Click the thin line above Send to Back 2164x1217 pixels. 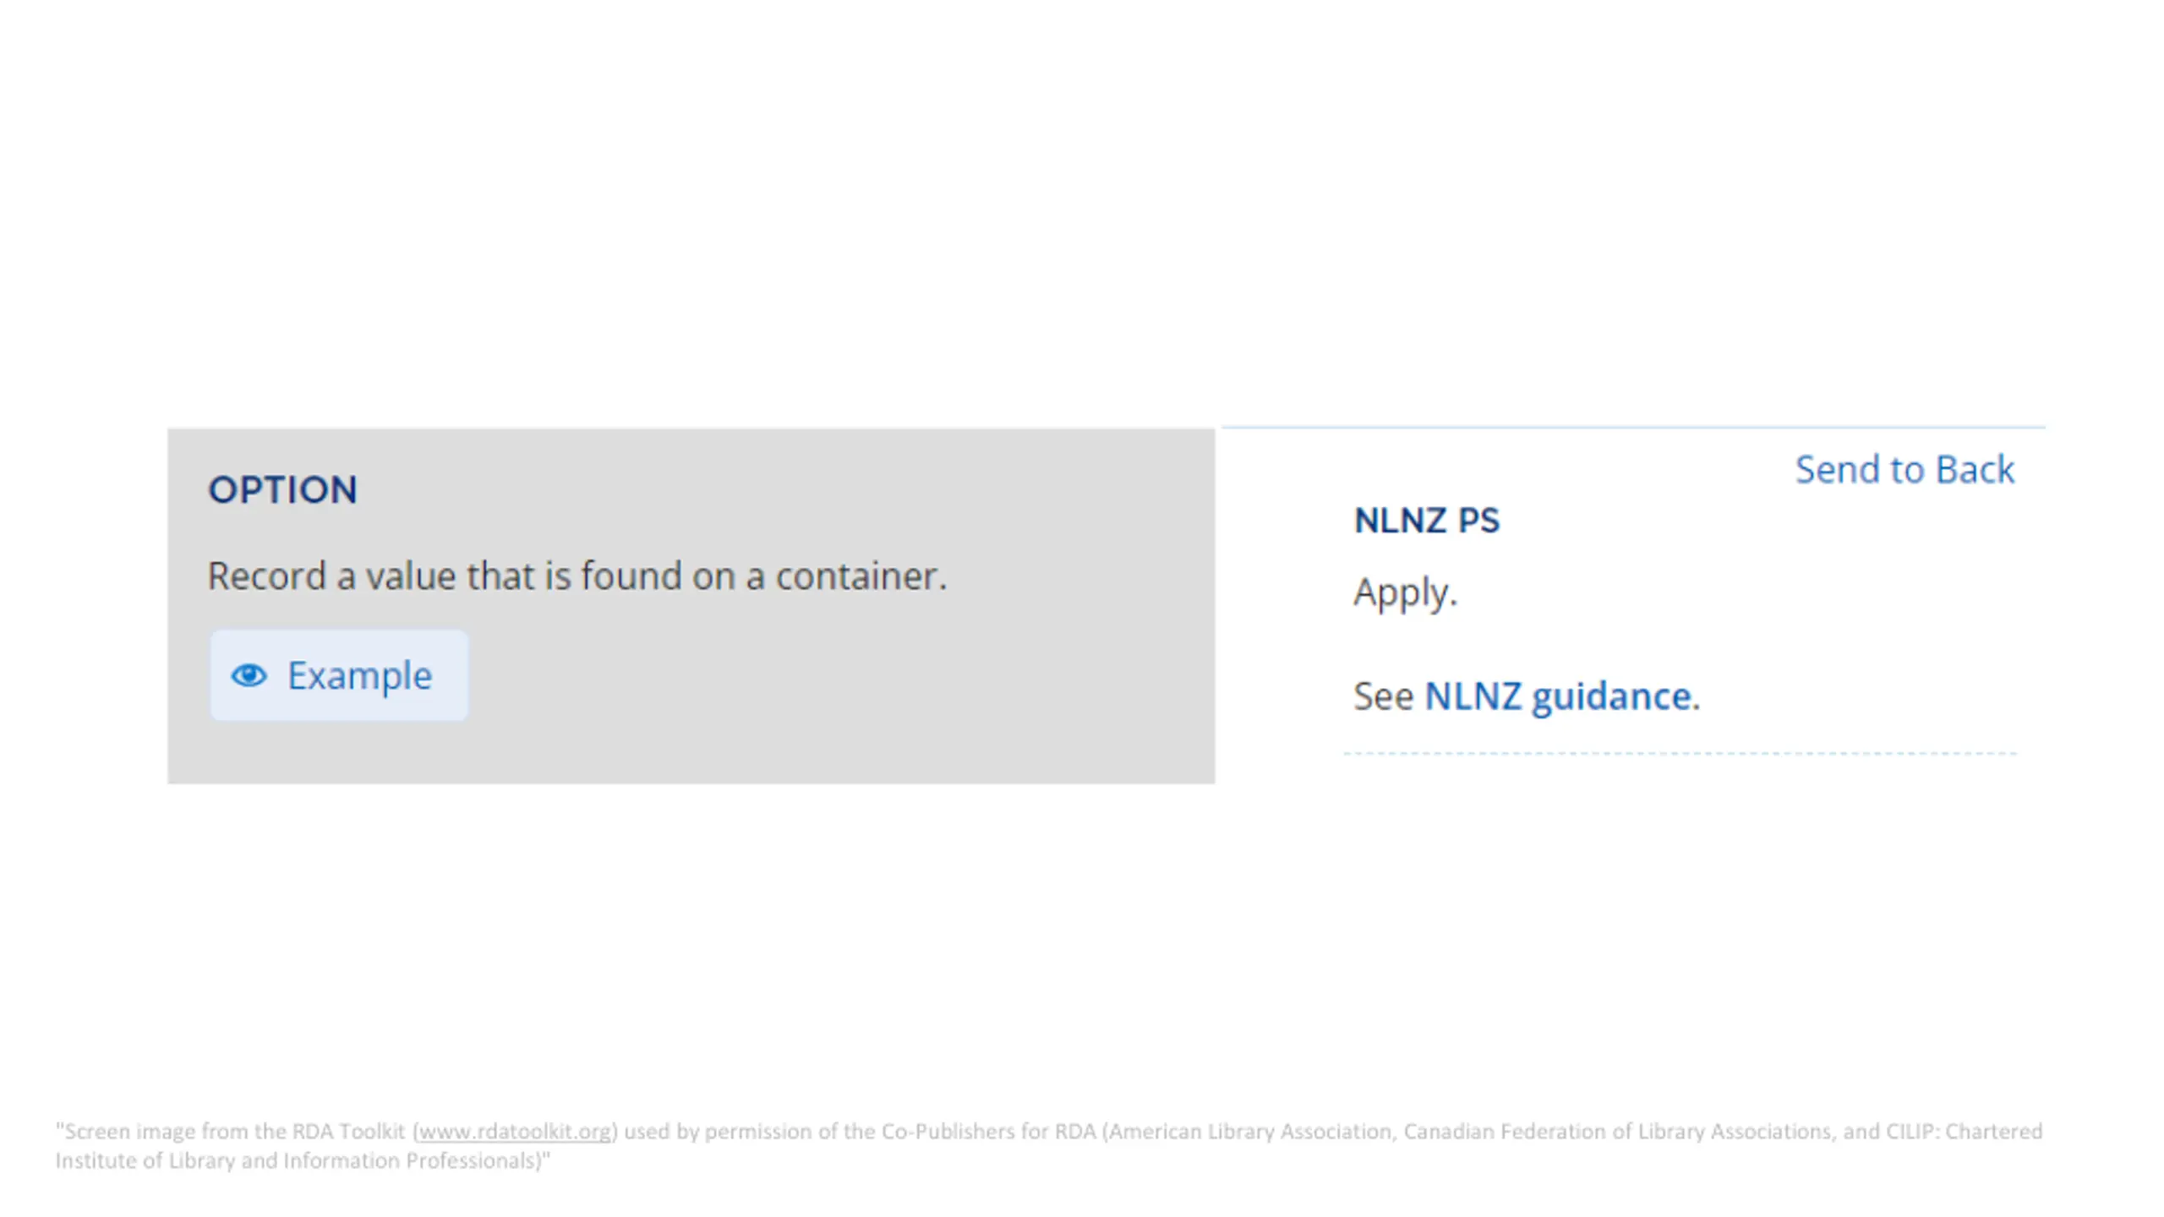[x=1633, y=427]
